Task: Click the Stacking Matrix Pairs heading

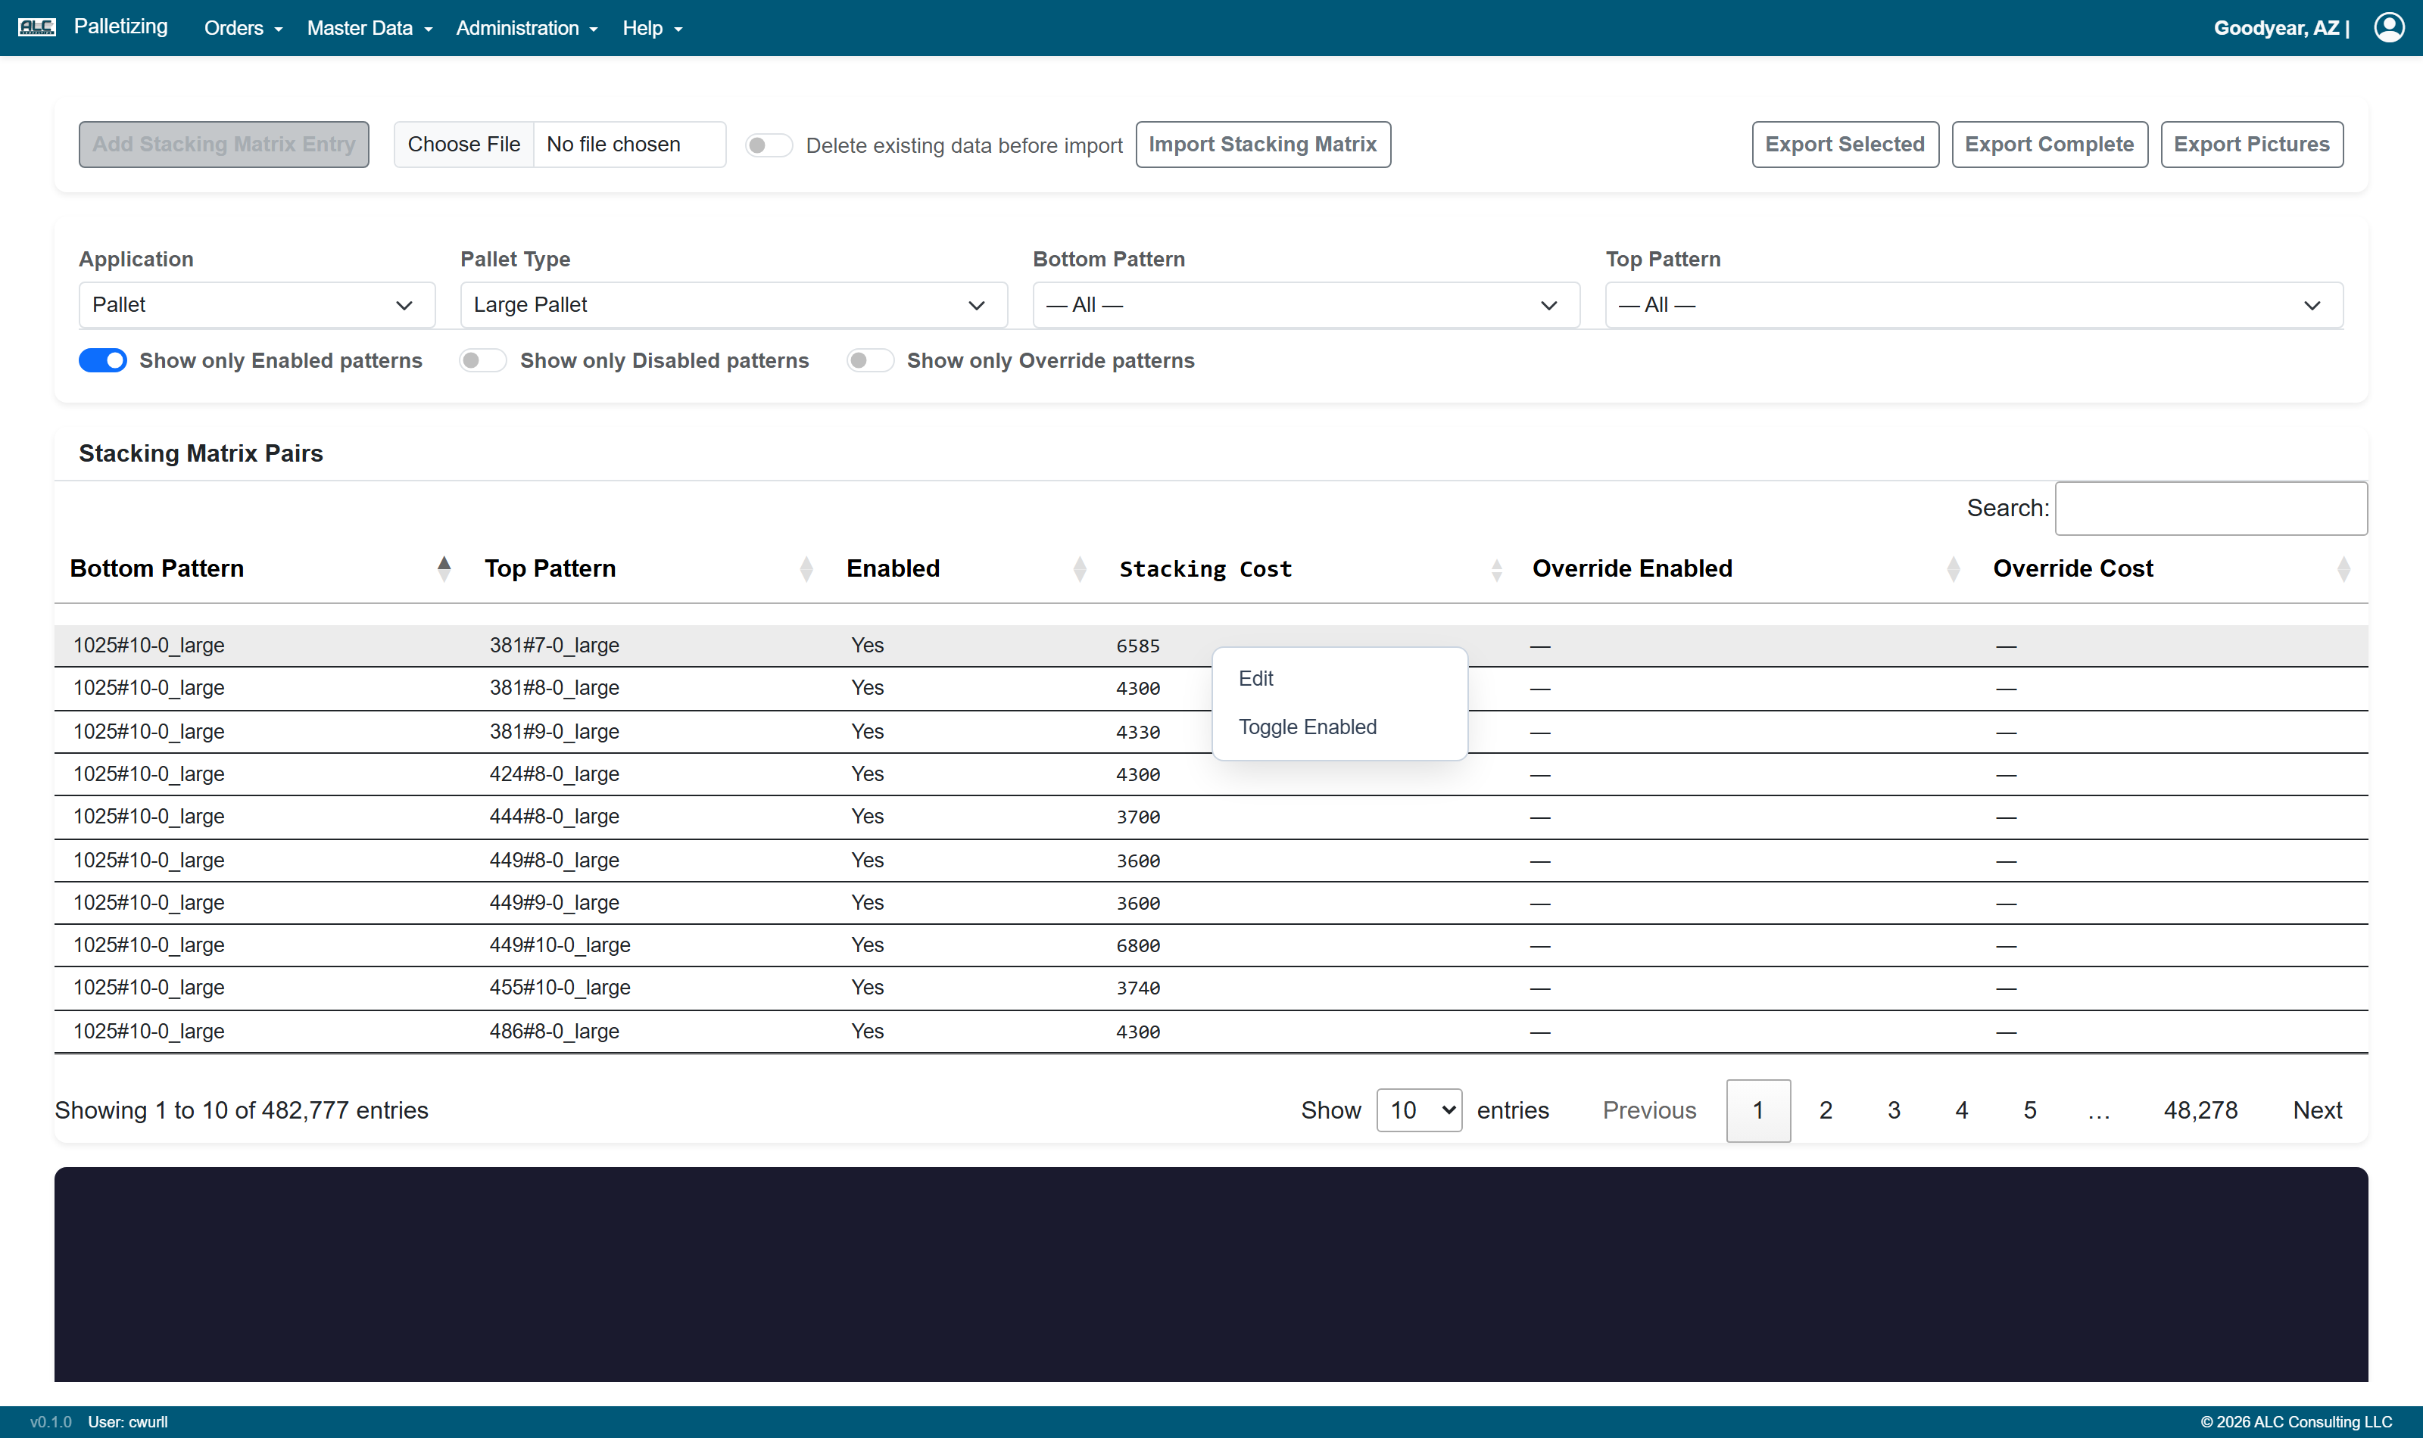Action: tap(201, 453)
